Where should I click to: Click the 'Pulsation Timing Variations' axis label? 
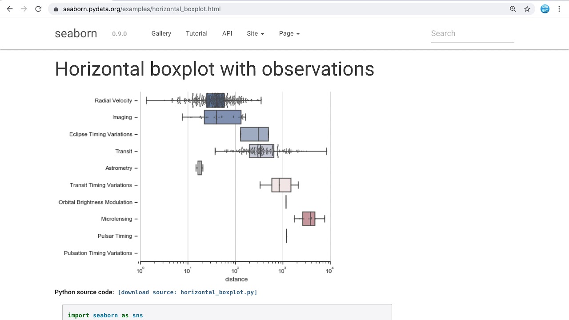tap(98, 253)
